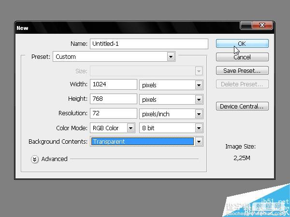The image size is (290, 217).
Task: Open Background Contents dropdown arrow
Action: [x=199, y=141]
